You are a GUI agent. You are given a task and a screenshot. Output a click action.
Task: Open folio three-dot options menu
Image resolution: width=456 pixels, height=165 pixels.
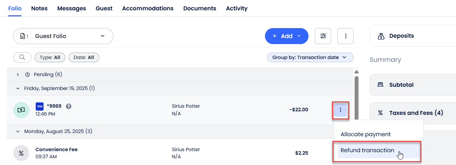click(x=345, y=36)
